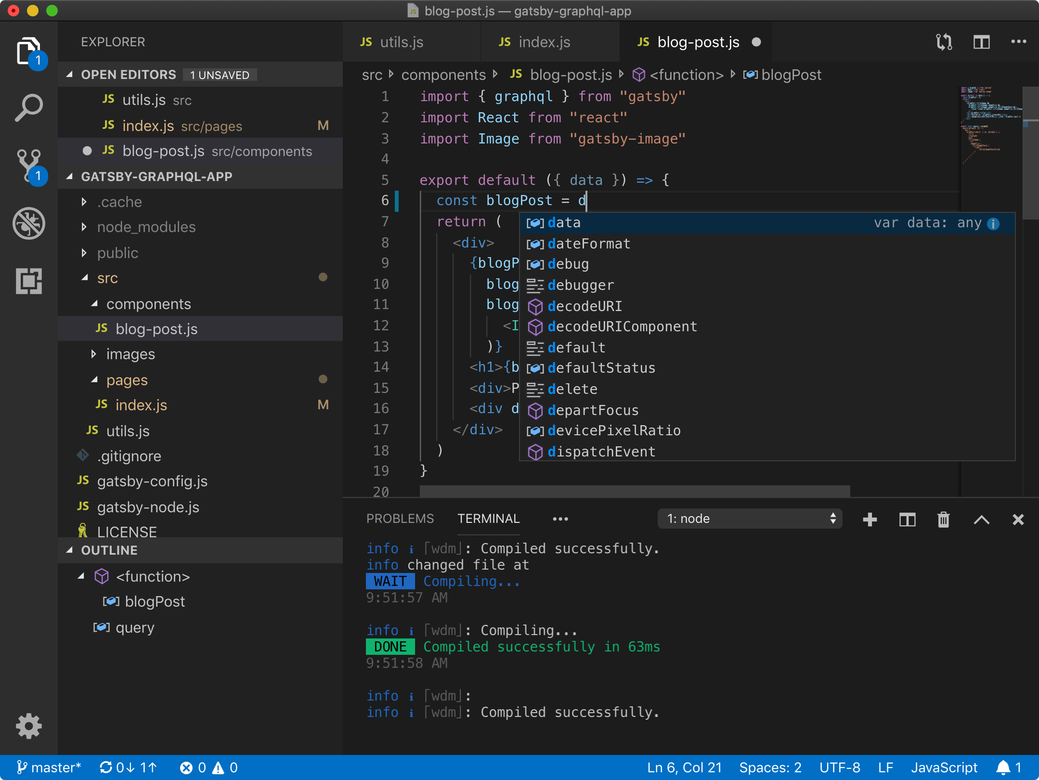This screenshot has height=780, width=1039.
Task: Expand the .cache folder in explorer
Action: (84, 201)
